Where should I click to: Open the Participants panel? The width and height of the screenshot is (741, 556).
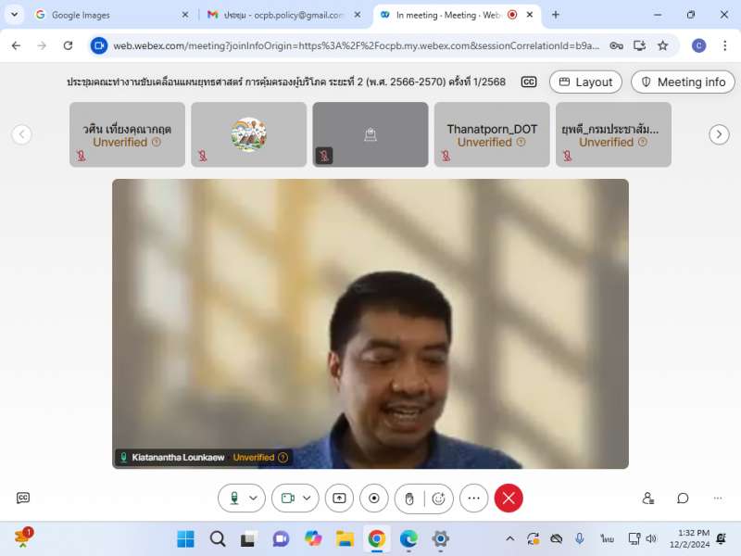tap(648, 499)
